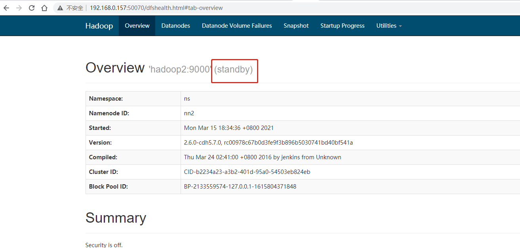Click the Version: row label
The image size is (520, 248).
click(100, 143)
